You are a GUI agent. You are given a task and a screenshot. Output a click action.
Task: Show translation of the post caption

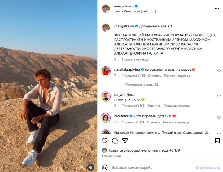pyautogui.click(x=135, y=59)
